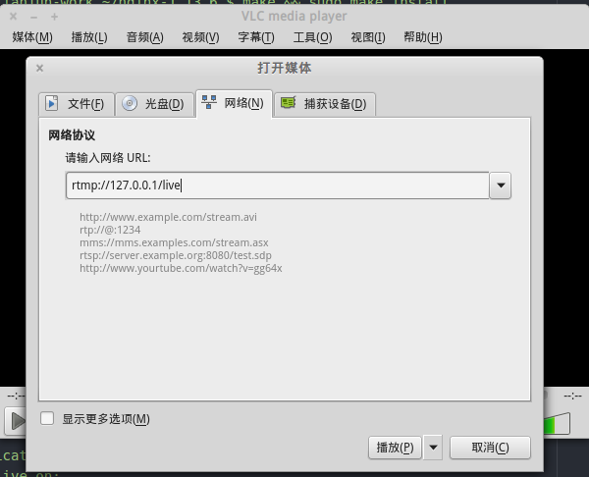The image size is (589, 477).
Task: Open the 音频(A) menu
Action: click(145, 37)
